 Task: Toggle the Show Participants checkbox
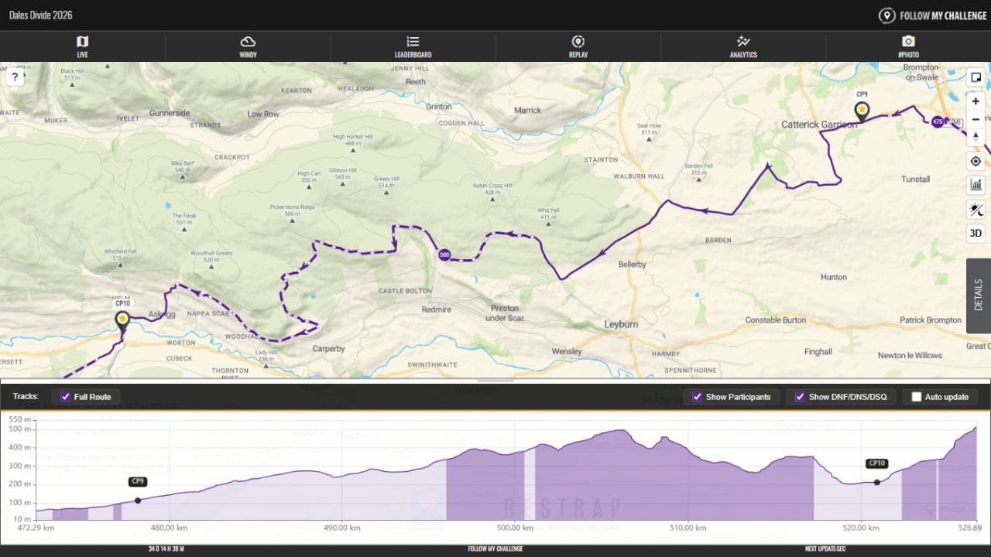[x=698, y=397]
